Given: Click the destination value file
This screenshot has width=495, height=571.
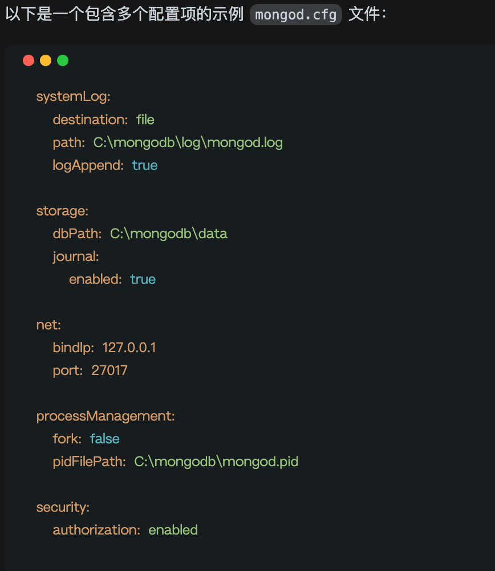Looking at the screenshot, I should coord(145,120).
